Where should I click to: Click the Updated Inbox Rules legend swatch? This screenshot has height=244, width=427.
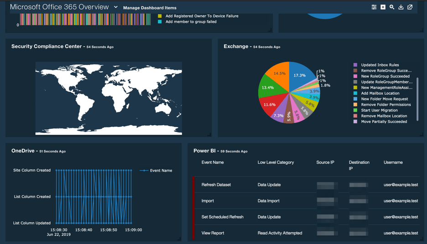click(x=355, y=65)
